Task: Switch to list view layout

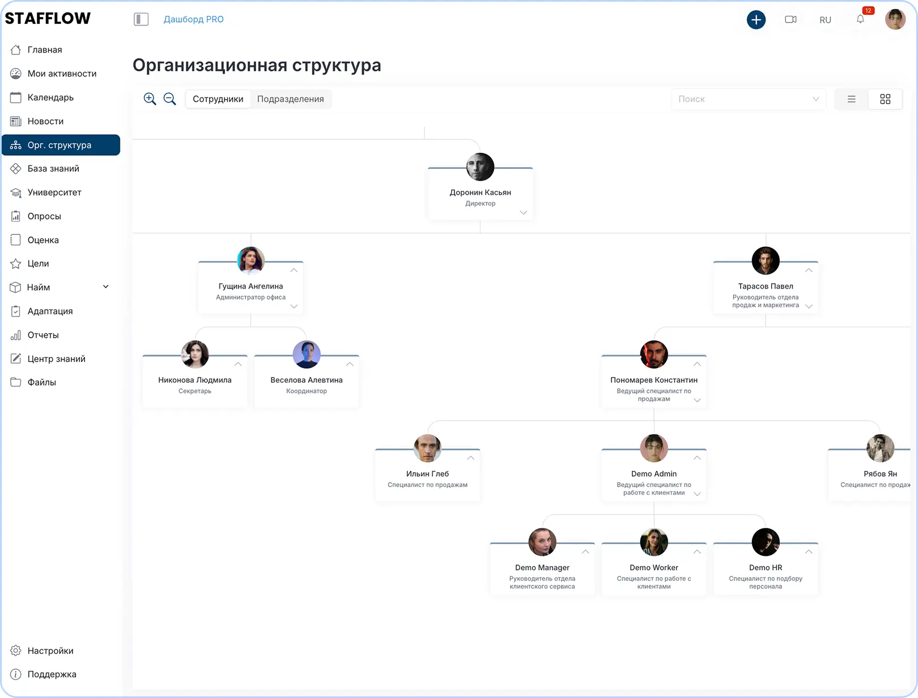Action: coord(851,99)
